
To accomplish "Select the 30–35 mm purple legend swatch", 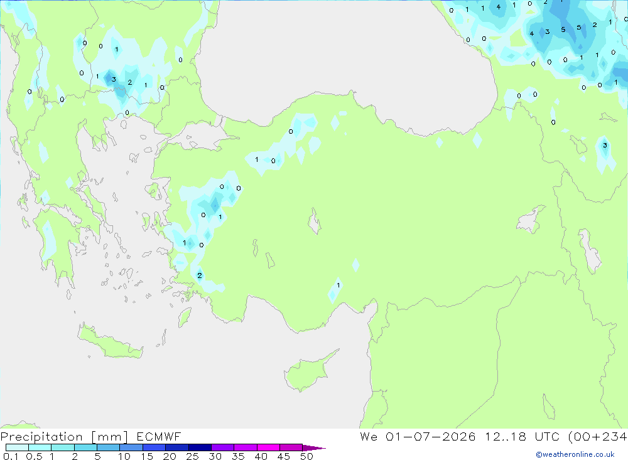I will tap(222, 447).
